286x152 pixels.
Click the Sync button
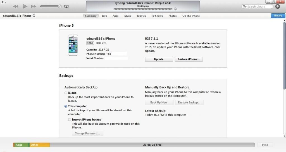[x=265, y=145]
